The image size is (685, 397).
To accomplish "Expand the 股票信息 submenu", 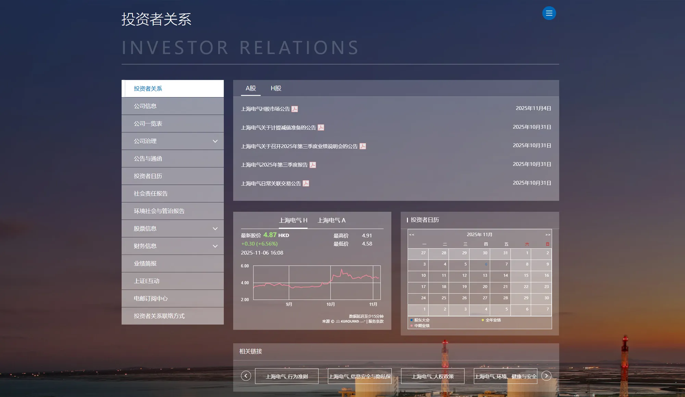I will tap(215, 229).
